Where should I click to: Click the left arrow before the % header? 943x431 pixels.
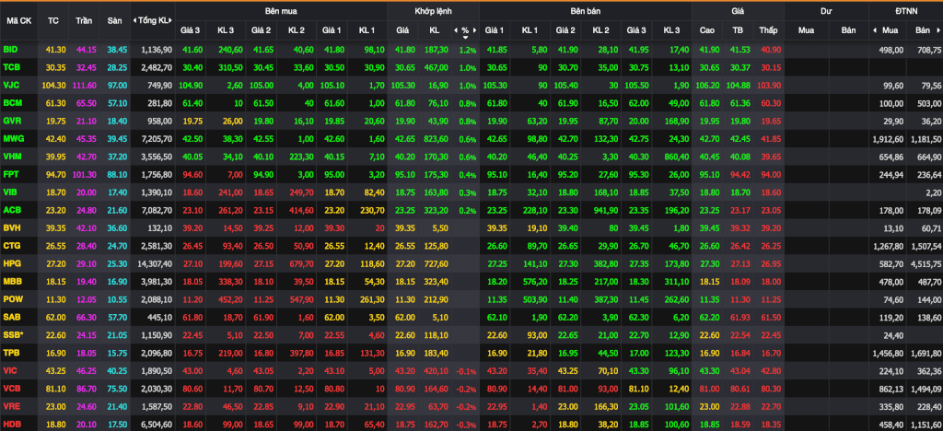[x=456, y=29]
